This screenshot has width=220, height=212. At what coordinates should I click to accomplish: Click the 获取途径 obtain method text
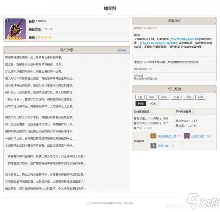click(145, 77)
